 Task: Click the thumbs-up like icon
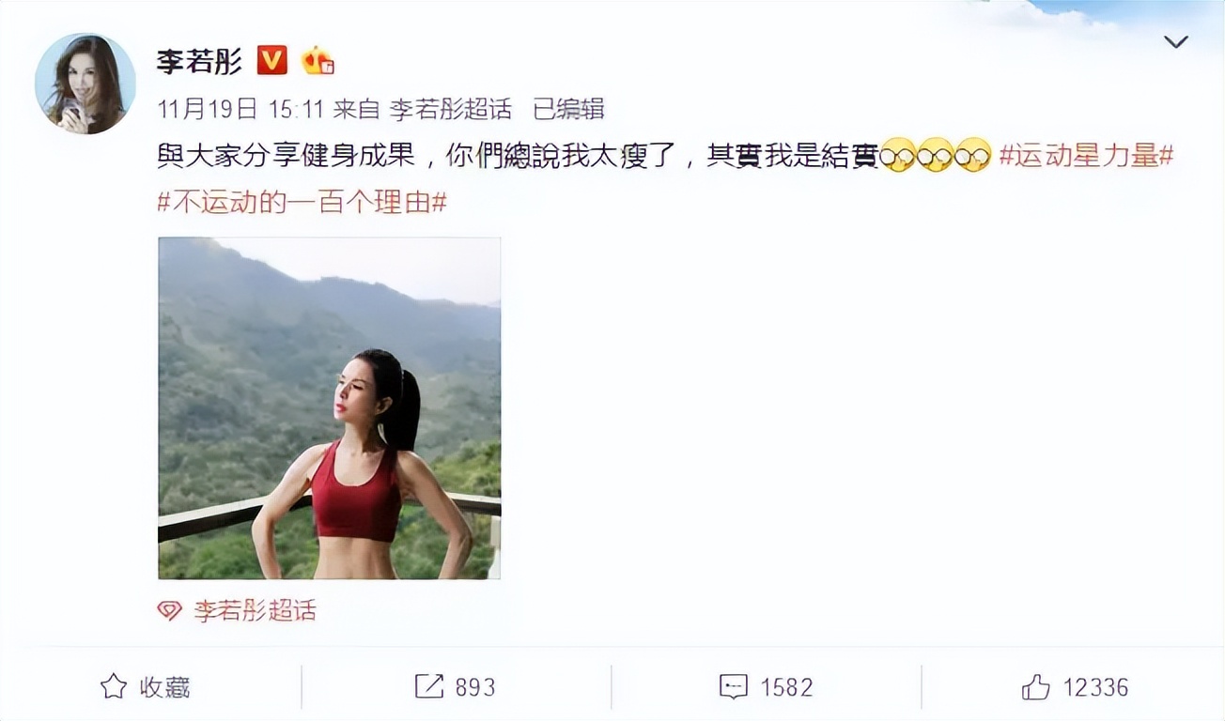pos(1036,686)
